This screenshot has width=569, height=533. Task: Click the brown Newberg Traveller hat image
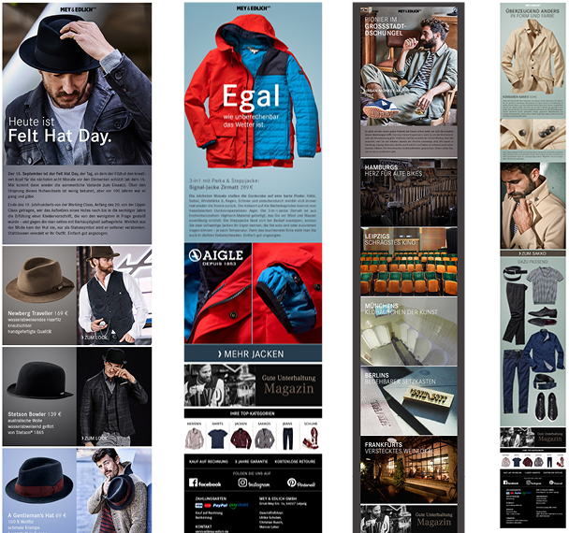tap(39, 279)
